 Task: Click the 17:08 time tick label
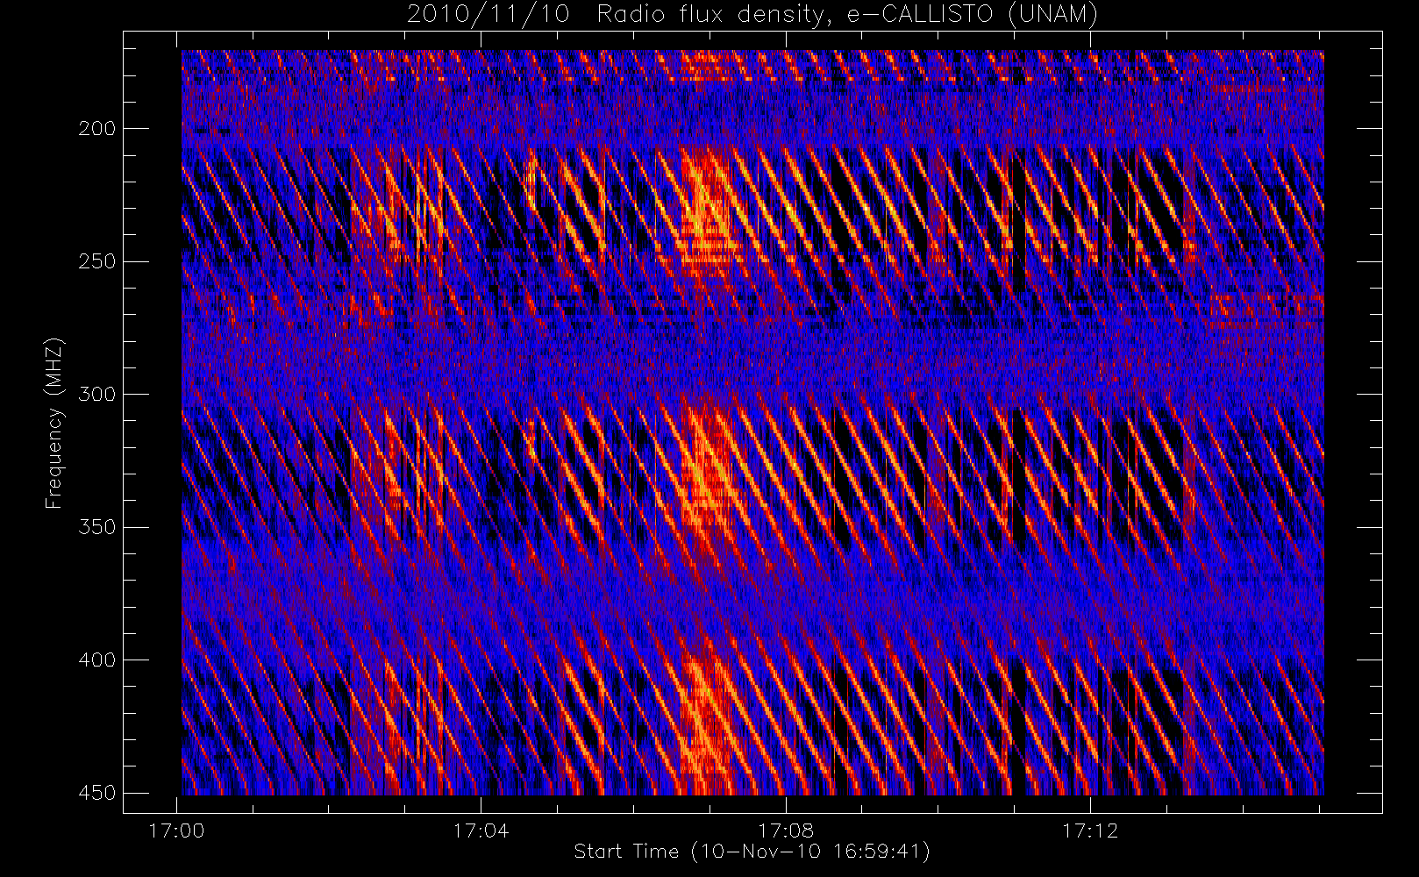[x=786, y=831]
